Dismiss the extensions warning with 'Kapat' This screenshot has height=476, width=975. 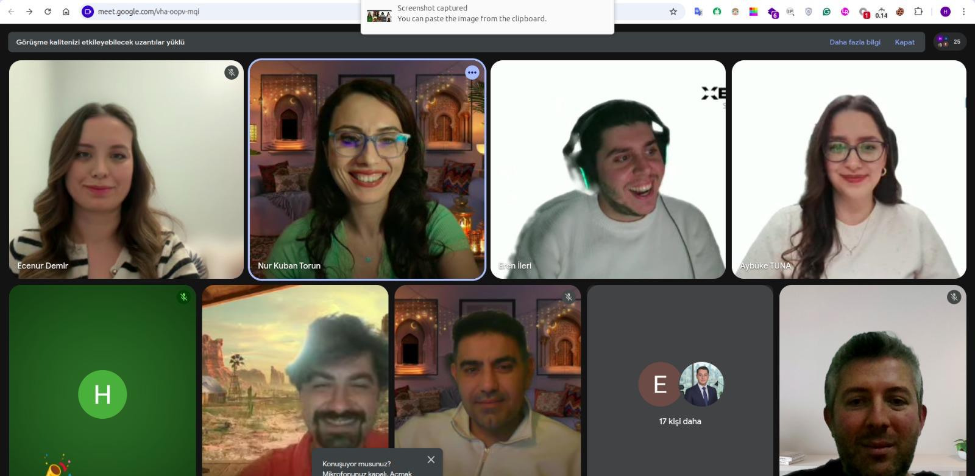pos(904,42)
